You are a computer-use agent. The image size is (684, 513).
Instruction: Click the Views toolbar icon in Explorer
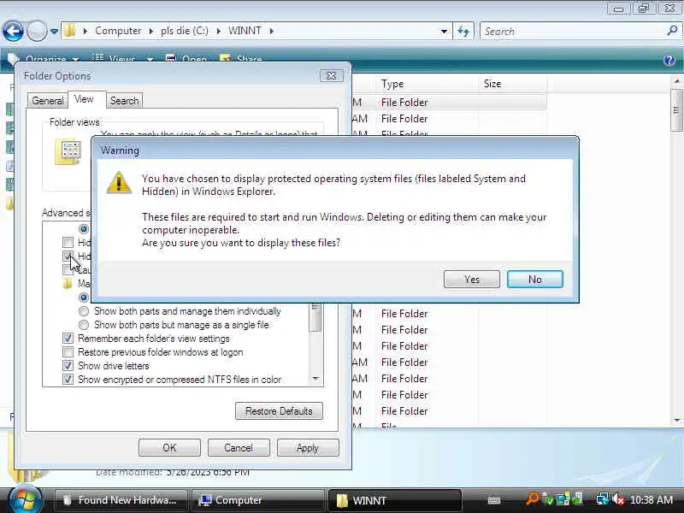[x=97, y=58]
